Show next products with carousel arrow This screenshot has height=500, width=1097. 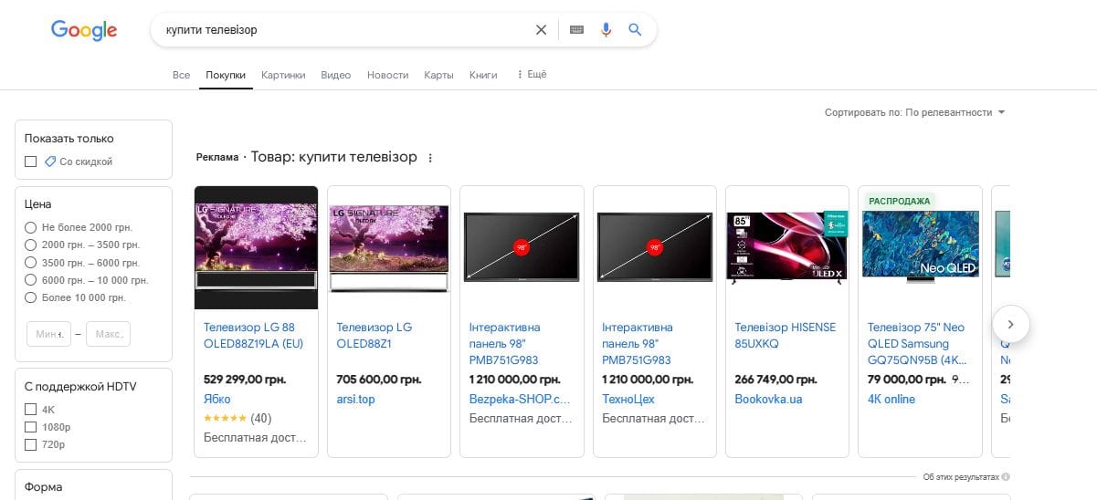(1010, 324)
